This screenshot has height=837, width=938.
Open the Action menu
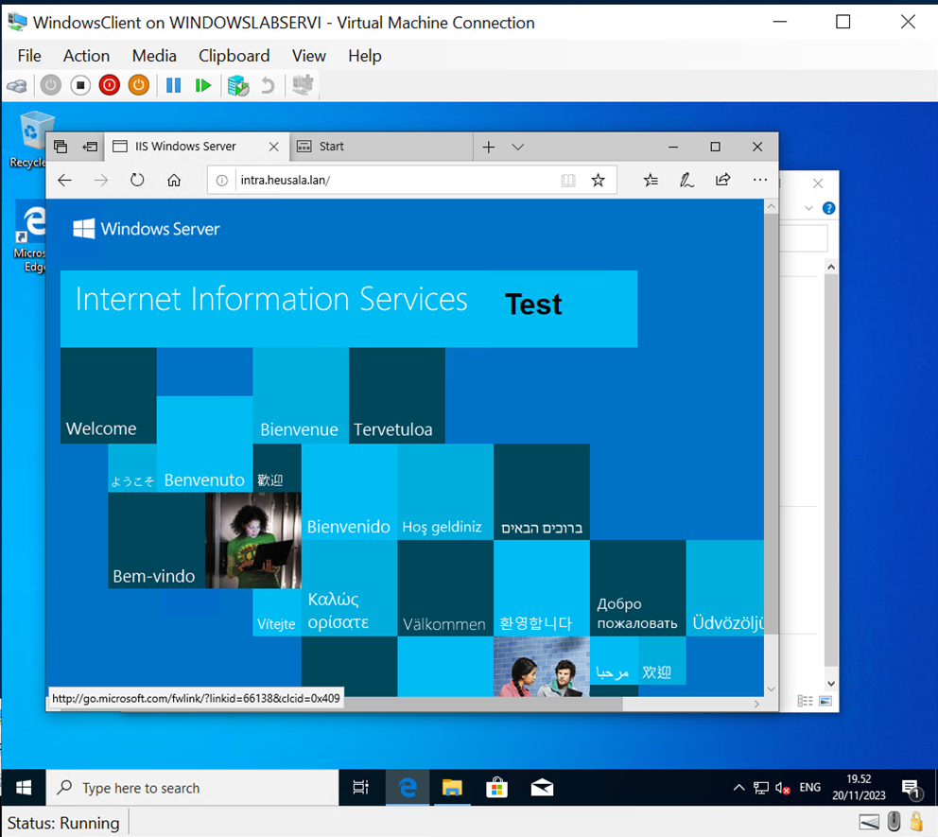pyautogui.click(x=86, y=56)
